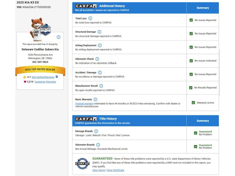The height and width of the screenshot is (176, 235).
Task: Open the View Certificate link
Action: (116, 170)
